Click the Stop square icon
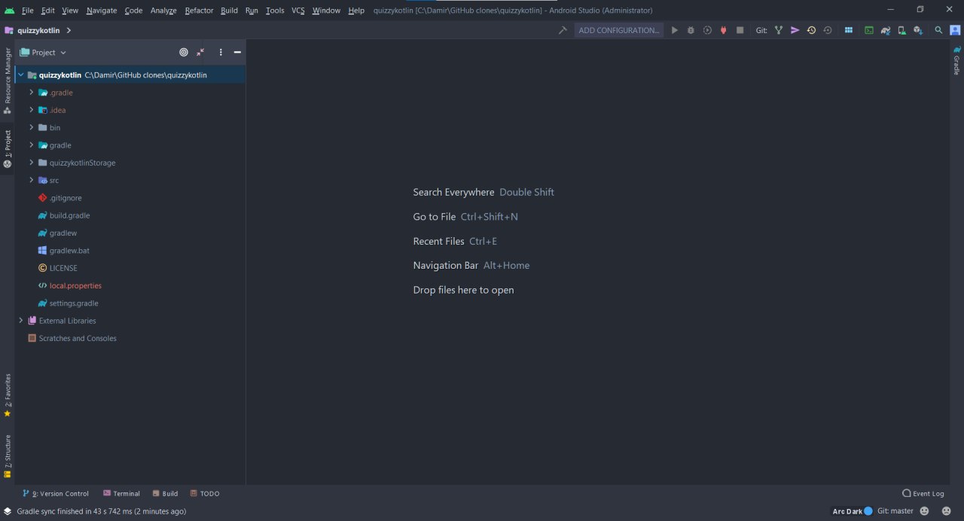The width and height of the screenshot is (964, 521). click(740, 30)
